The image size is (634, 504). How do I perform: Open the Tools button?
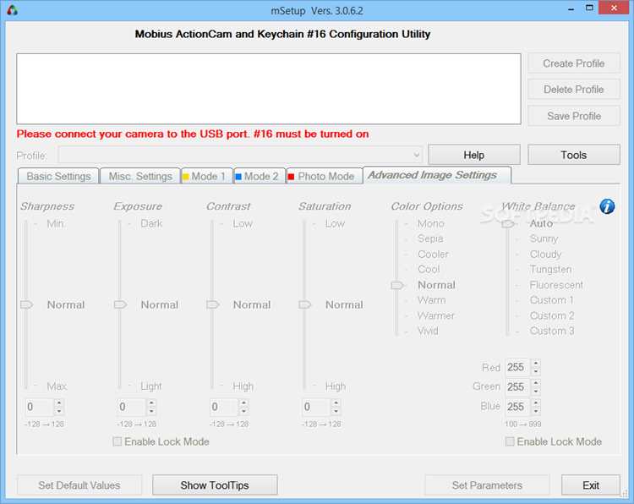point(574,155)
